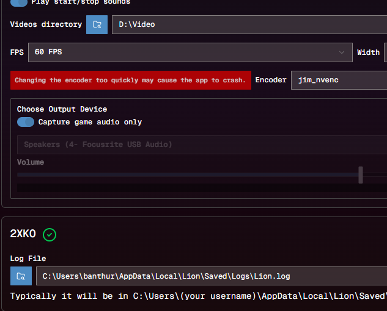
Task: Click the Volume slider handle
Action: click(x=361, y=174)
